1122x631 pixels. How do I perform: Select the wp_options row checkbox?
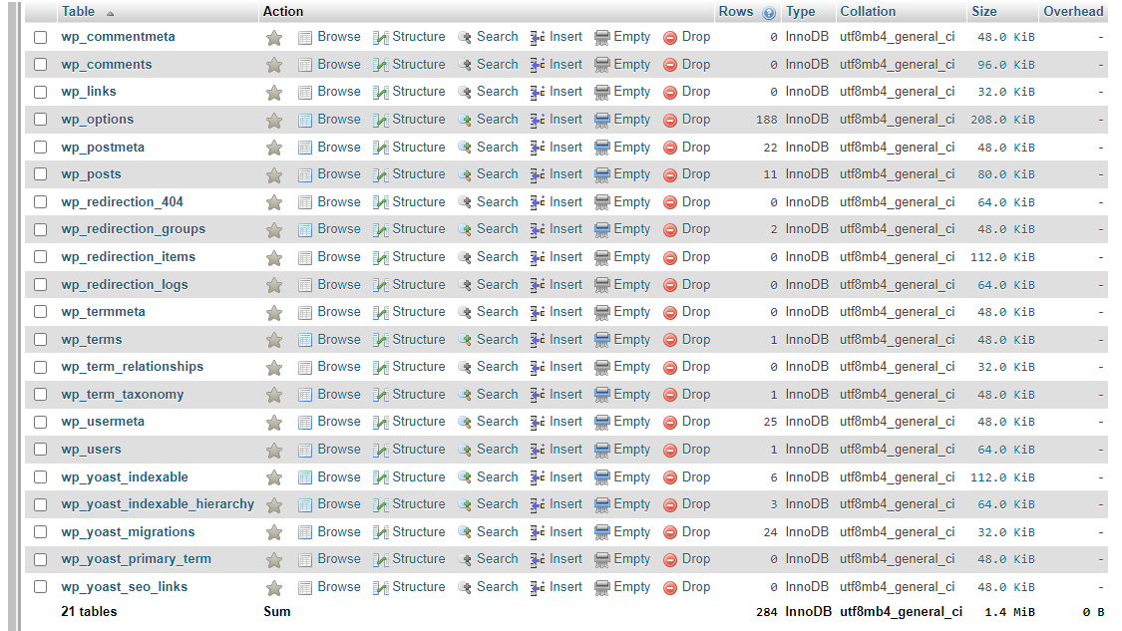tap(41, 120)
